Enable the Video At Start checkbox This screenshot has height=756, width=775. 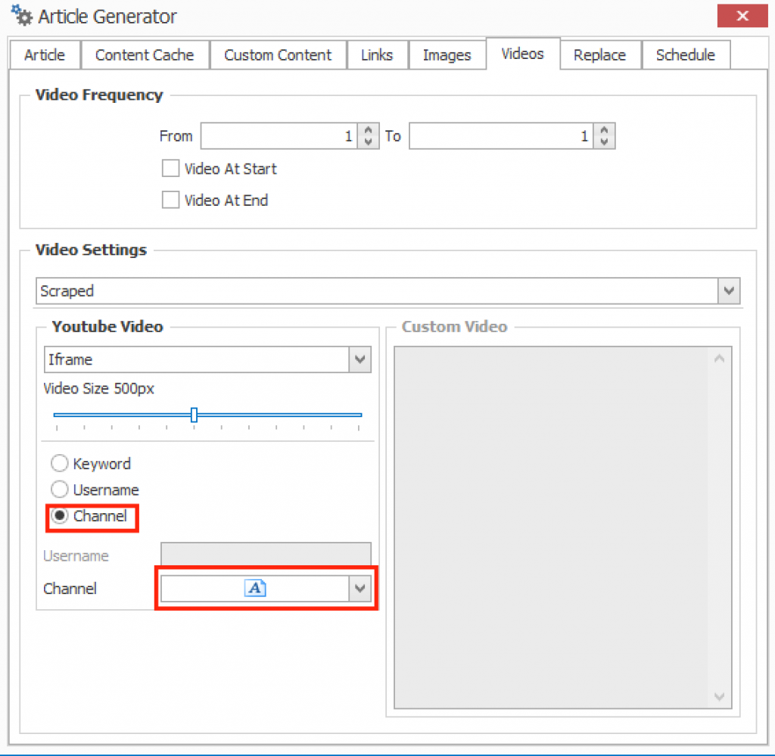click(x=170, y=168)
